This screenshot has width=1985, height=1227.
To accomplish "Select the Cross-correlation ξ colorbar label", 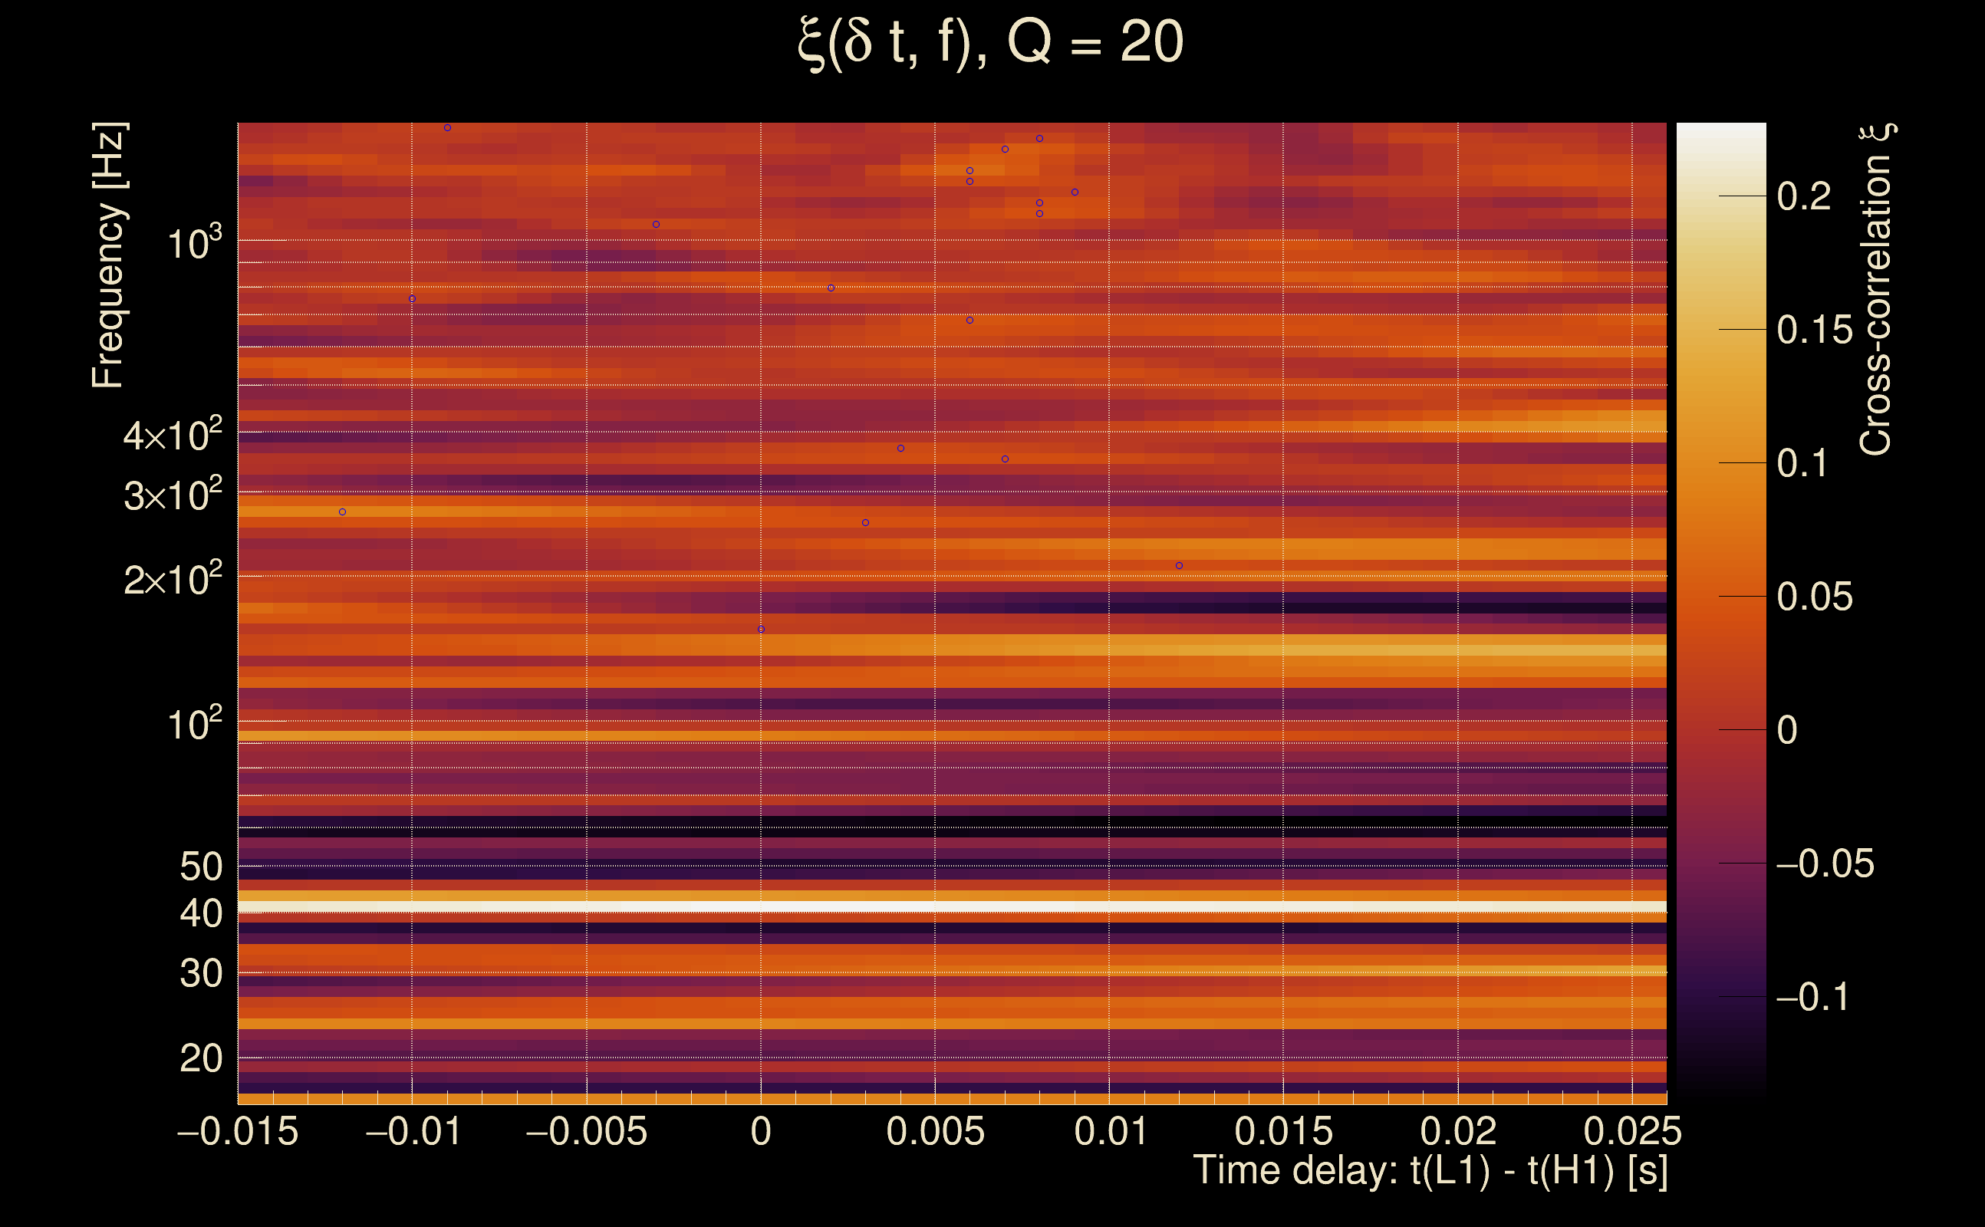I will pyautogui.click(x=1876, y=290).
